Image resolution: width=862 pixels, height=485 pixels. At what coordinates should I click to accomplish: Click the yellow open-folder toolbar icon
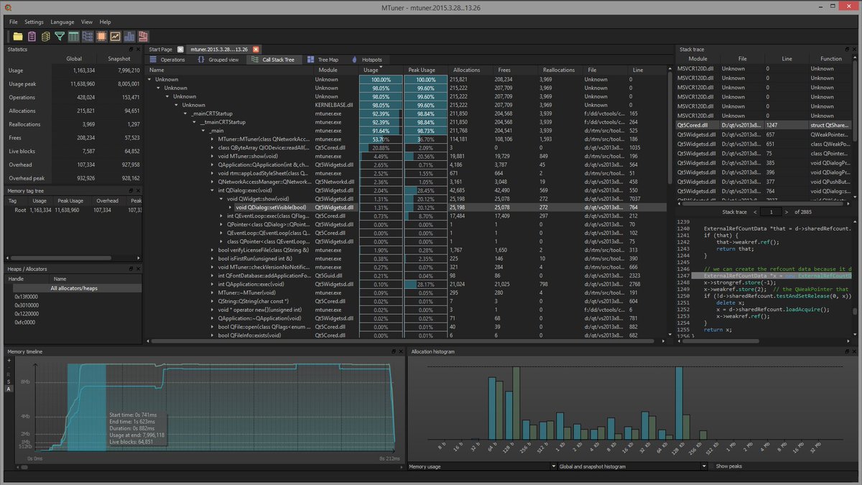(18, 37)
